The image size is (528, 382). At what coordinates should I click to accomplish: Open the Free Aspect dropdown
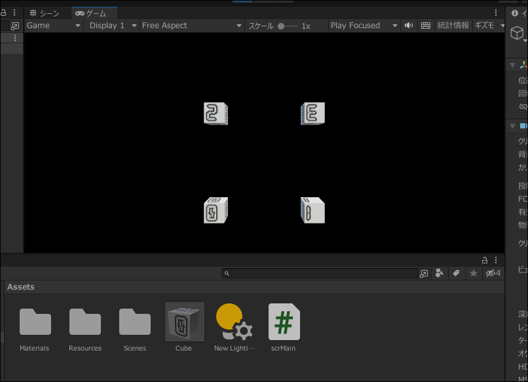(191, 26)
